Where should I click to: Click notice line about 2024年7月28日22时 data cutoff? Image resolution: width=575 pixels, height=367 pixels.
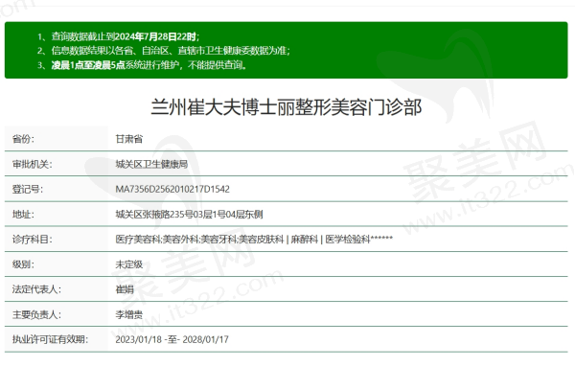click(119, 36)
